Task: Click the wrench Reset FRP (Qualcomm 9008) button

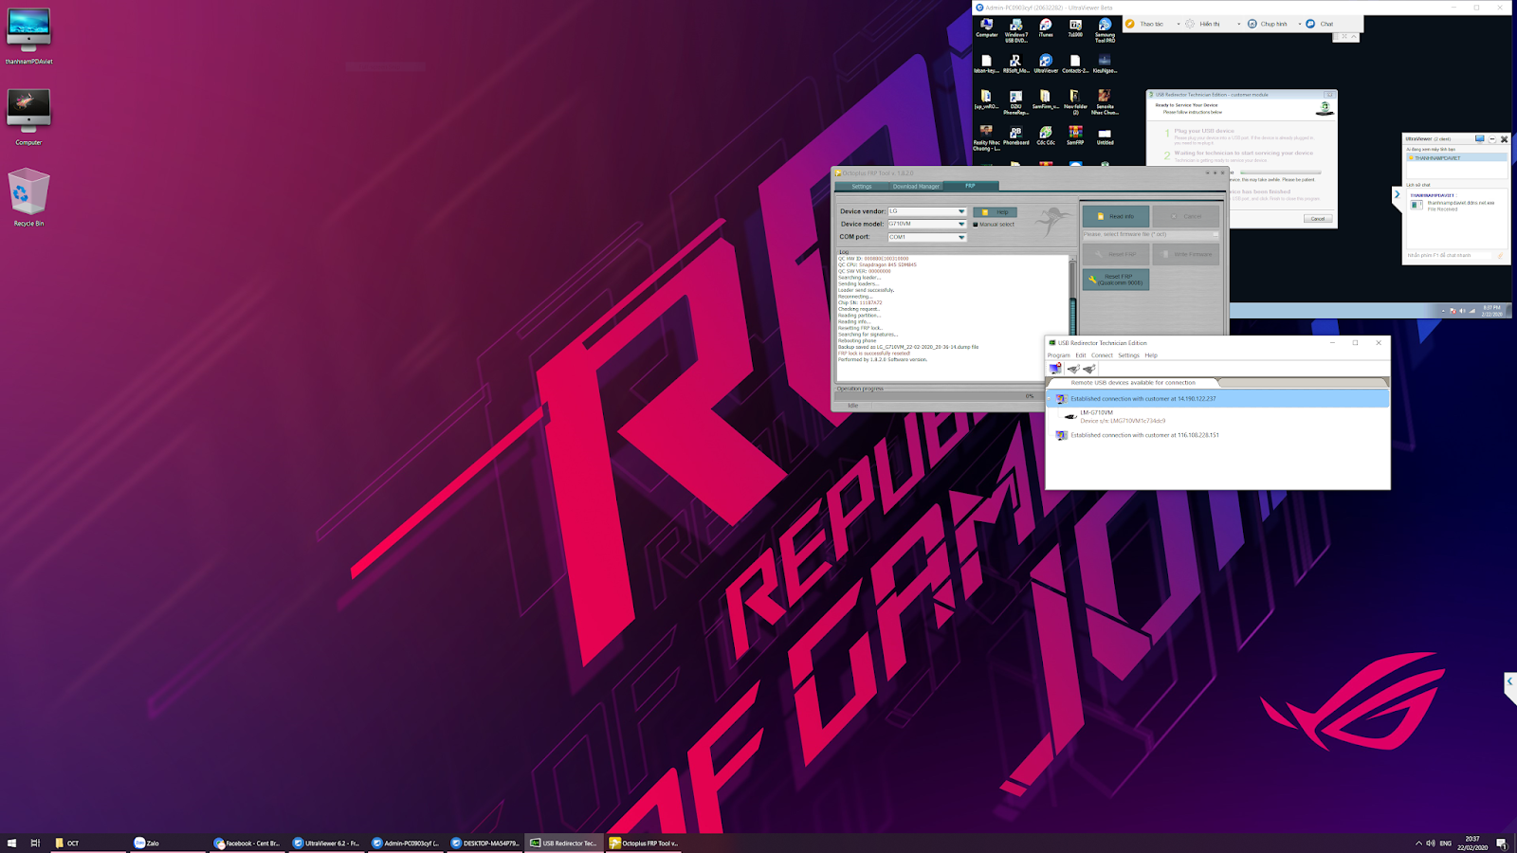Action: [x=1116, y=280]
